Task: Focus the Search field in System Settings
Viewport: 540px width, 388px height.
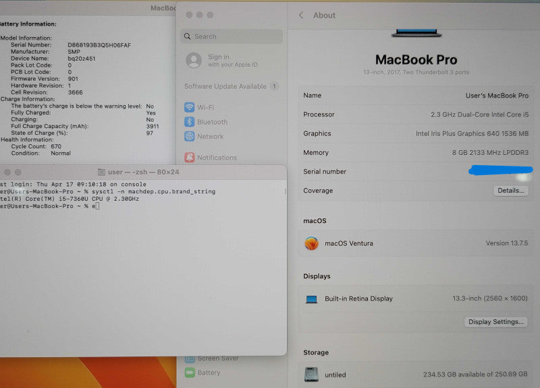Action: point(232,36)
